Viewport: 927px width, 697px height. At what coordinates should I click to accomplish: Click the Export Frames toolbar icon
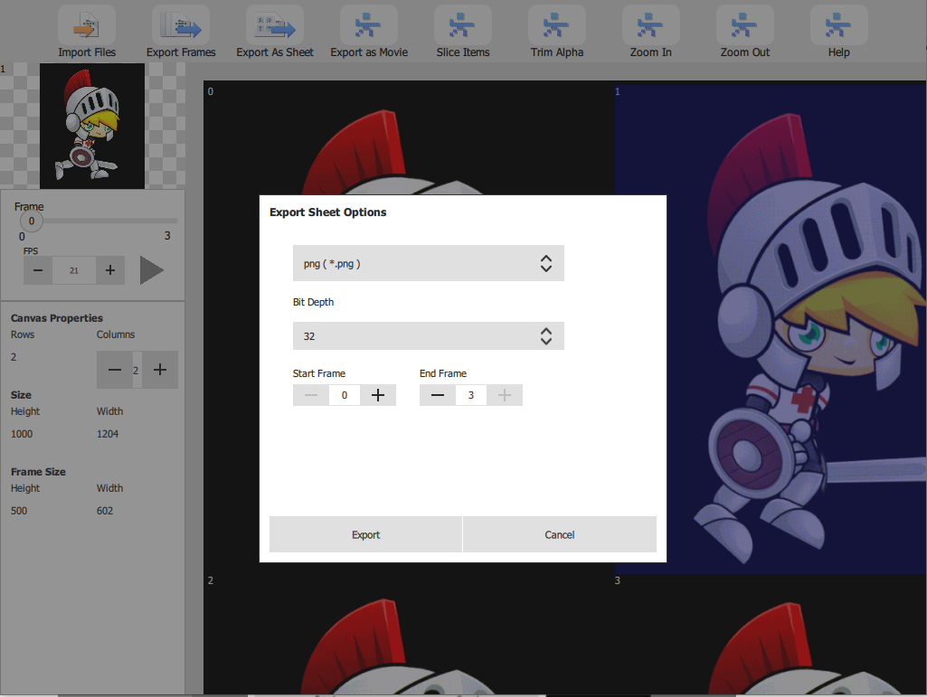(181, 25)
